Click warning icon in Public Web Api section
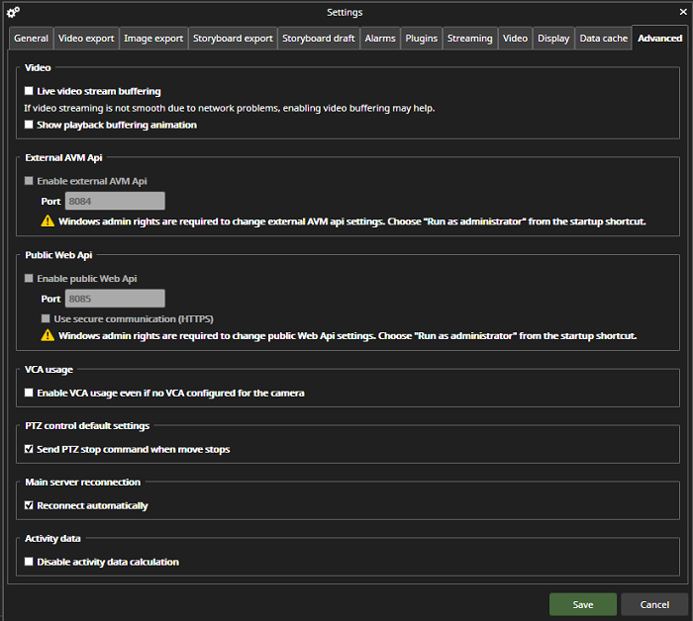Screen dimensions: 693x621 click(48, 335)
